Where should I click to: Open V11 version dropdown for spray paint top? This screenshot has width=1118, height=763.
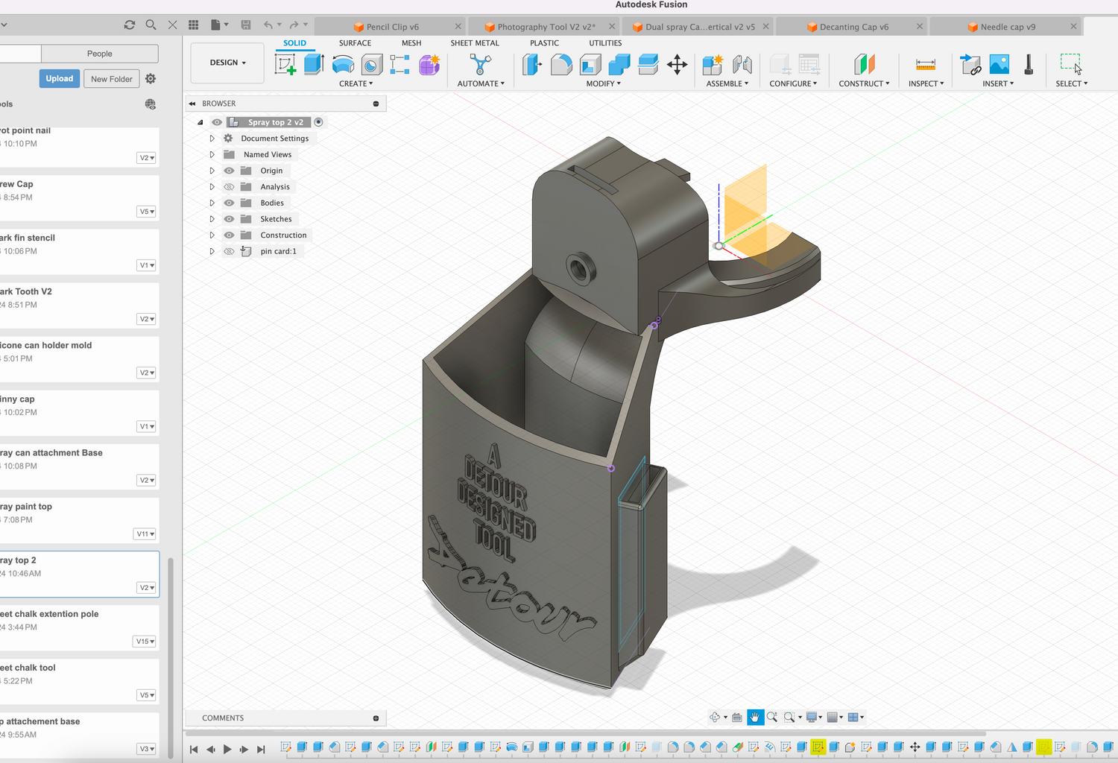[145, 534]
